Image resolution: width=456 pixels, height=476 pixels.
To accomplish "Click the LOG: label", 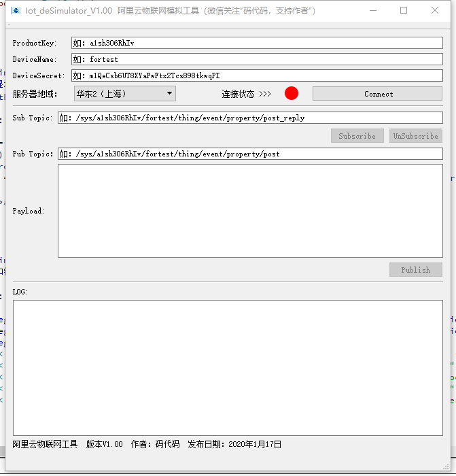I will pyautogui.click(x=20, y=292).
